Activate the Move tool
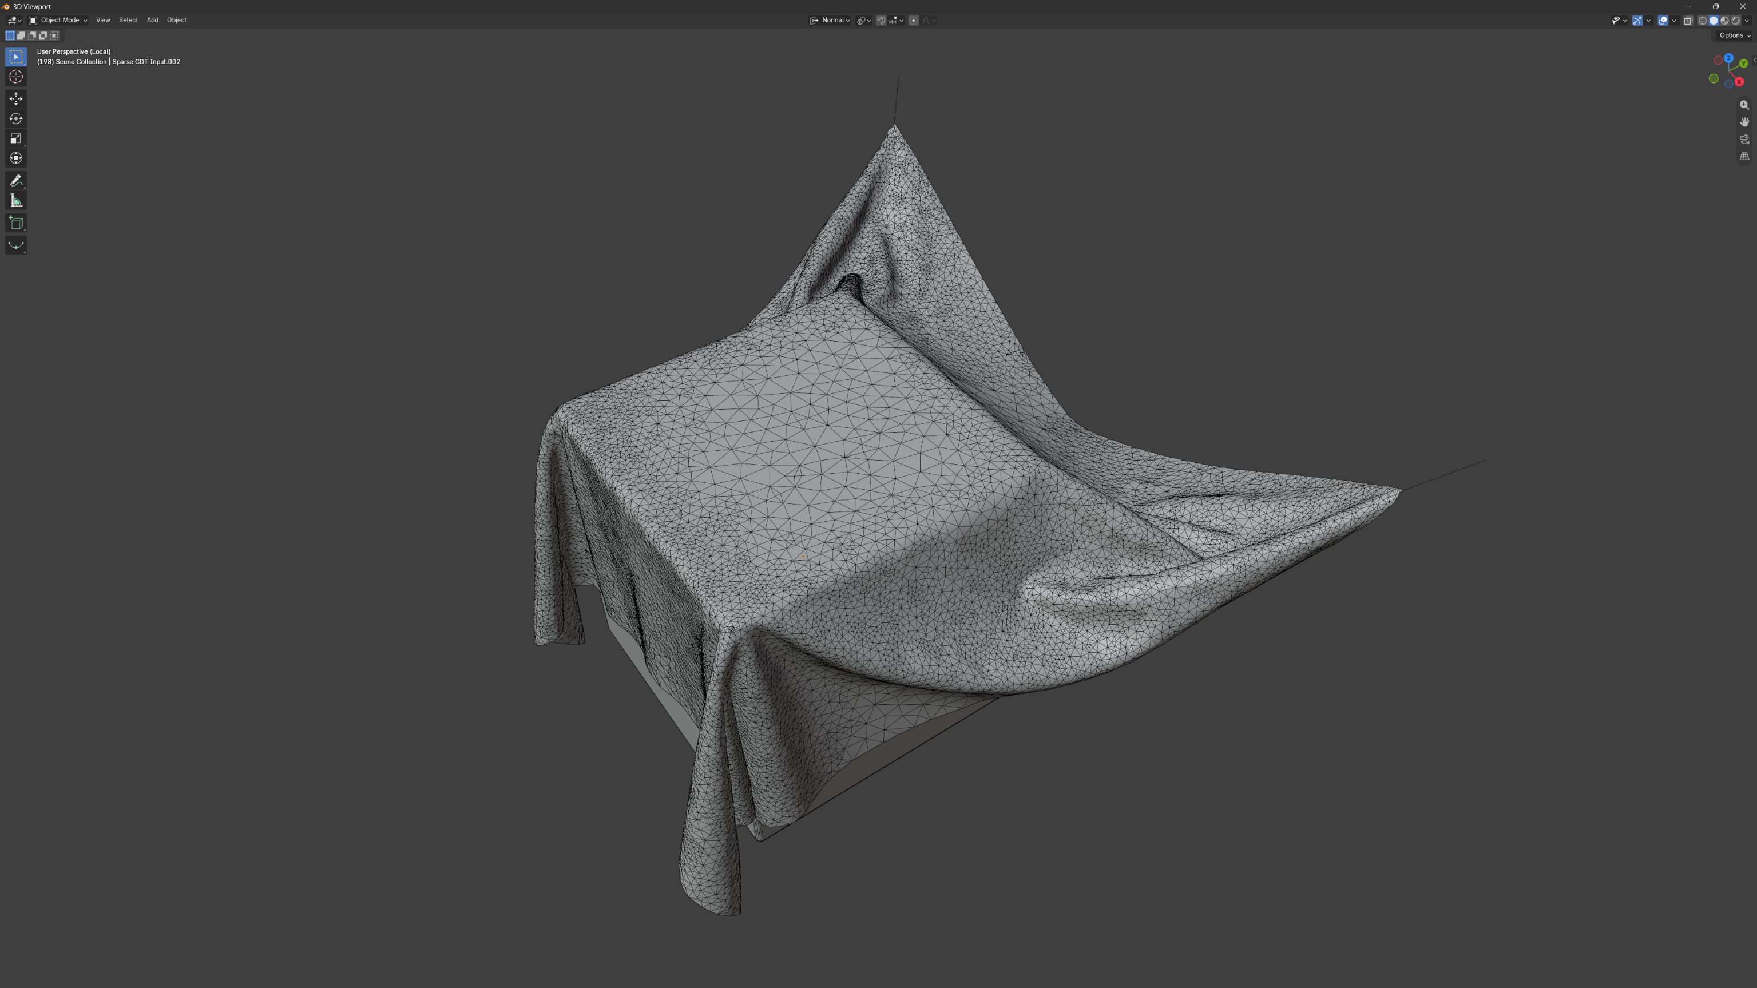The image size is (1757, 988). pyautogui.click(x=15, y=99)
